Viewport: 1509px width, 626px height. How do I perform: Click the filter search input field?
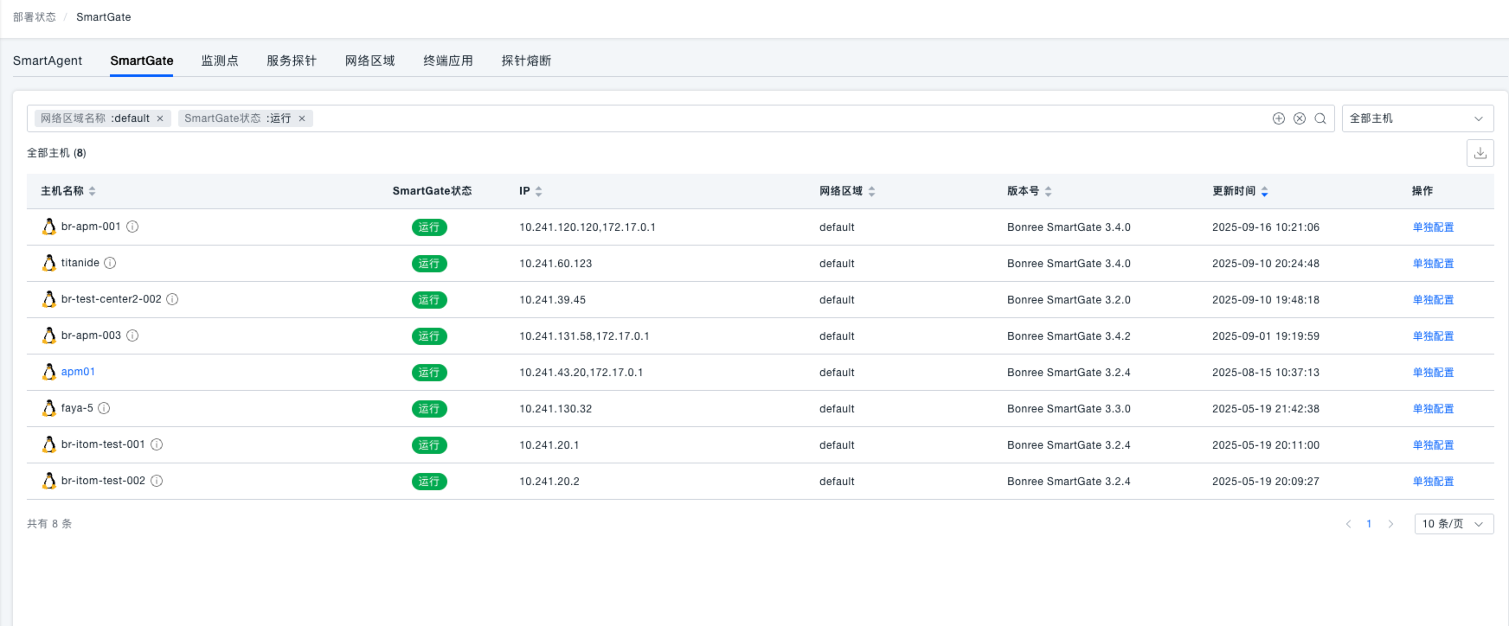click(x=779, y=118)
